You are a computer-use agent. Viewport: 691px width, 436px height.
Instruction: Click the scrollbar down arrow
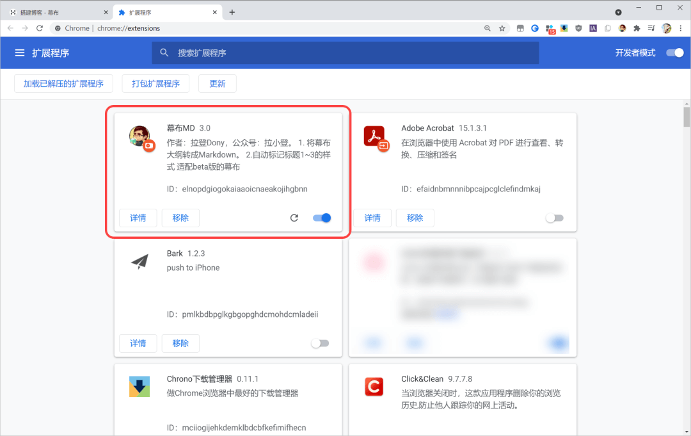click(687, 432)
